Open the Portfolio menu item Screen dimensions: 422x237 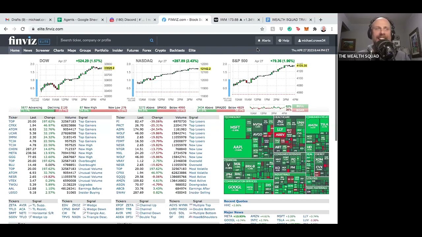coord(102,50)
